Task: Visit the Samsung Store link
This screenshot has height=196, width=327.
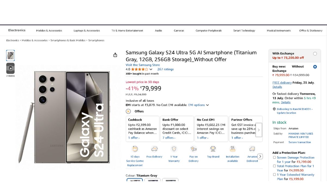Action: 143,65
